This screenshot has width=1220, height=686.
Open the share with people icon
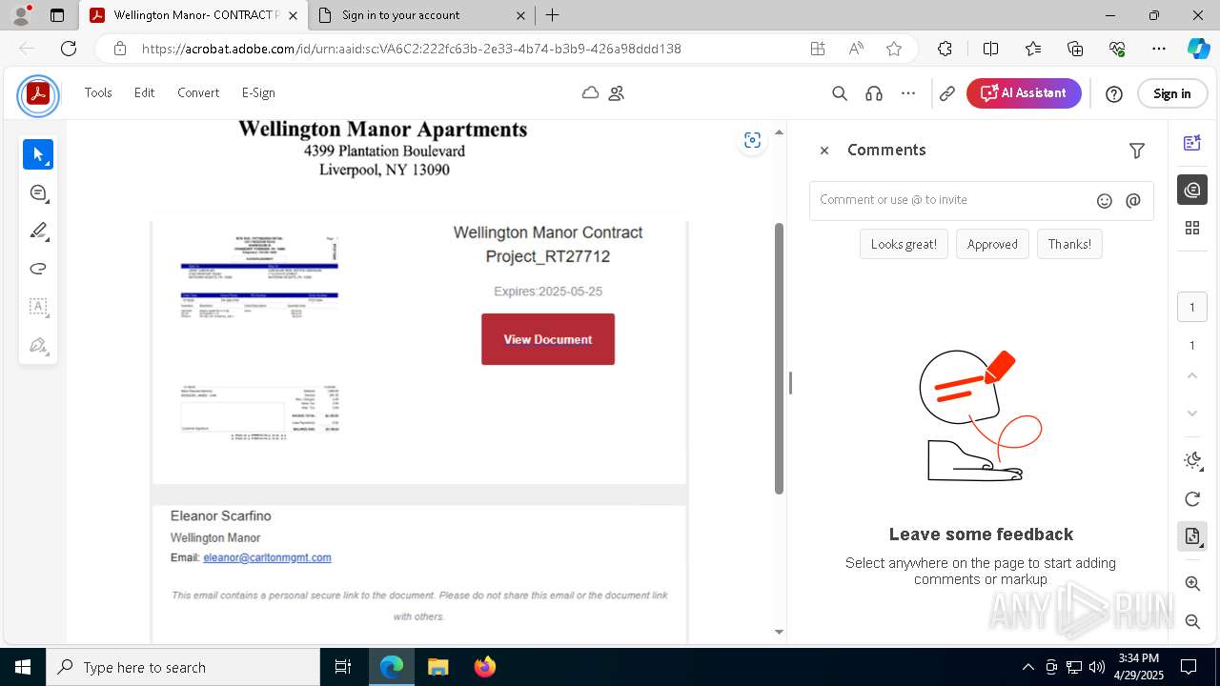click(x=617, y=92)
